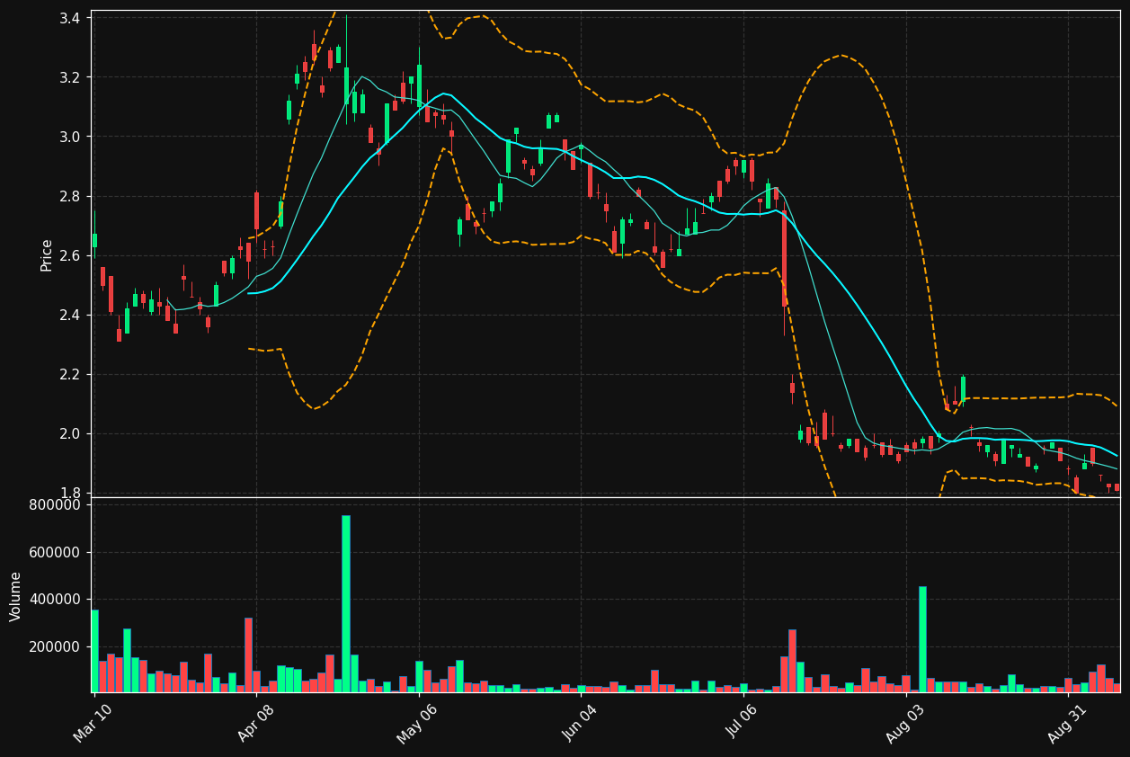Screen dimensions: 1130x757
Task: Select the "Aug 03" date tick label
Action: click(905, 724)
